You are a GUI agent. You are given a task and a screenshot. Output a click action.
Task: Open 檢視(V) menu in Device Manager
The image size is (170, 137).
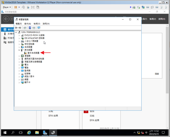(x=37, y=24)
